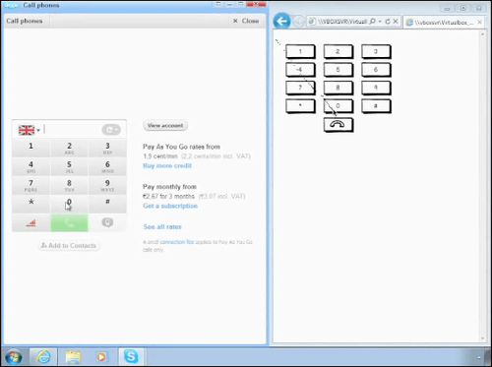Click browser keypad button 0
This screenshot has height=367, width=492.
point(338,106)
